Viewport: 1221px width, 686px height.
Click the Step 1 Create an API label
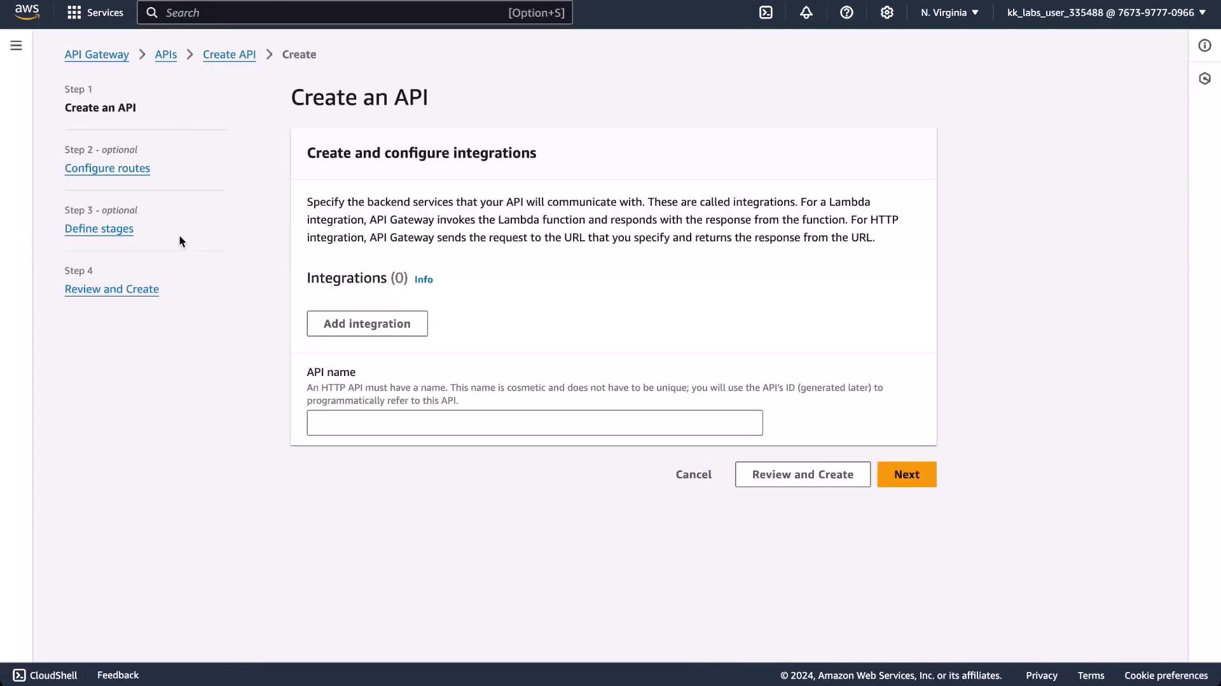pos(100,108)
